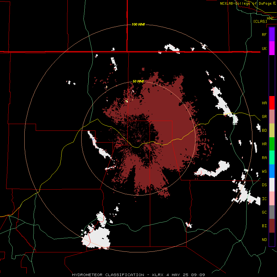Click the UK legend label text
Image resolution: width=277 pixels, height=277 pixels.
(x=264, y=48)
